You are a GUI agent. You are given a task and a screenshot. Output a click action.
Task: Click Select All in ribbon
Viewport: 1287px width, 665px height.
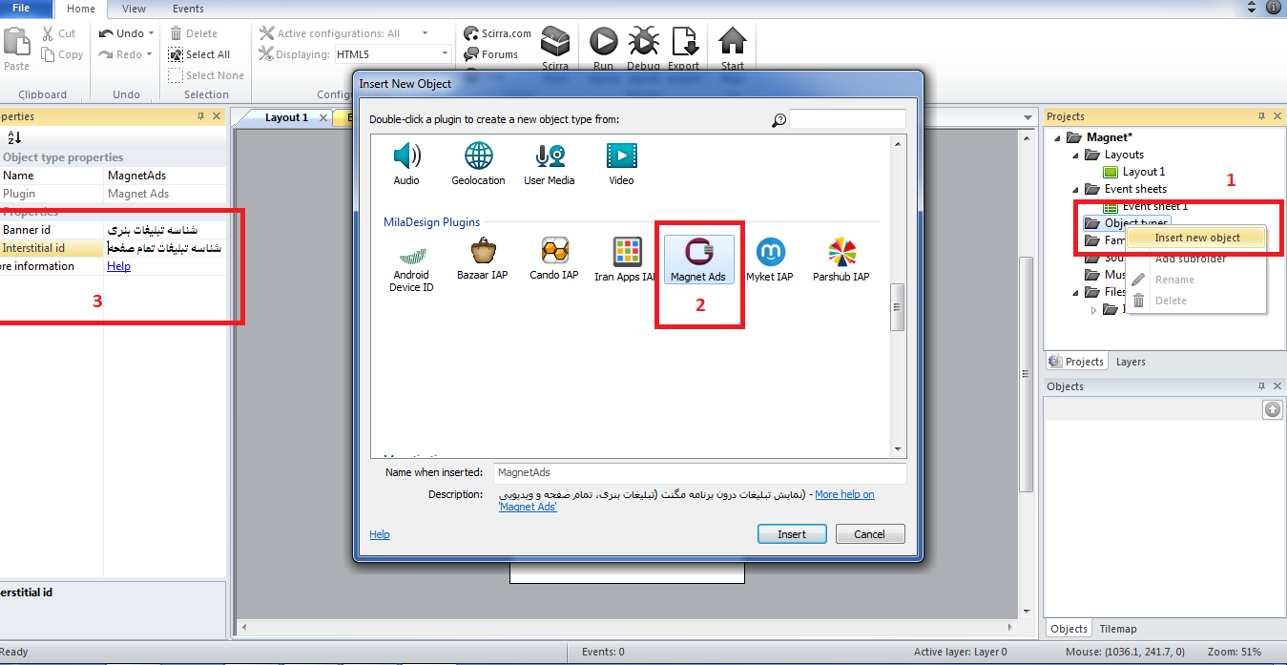click(199, 54)
